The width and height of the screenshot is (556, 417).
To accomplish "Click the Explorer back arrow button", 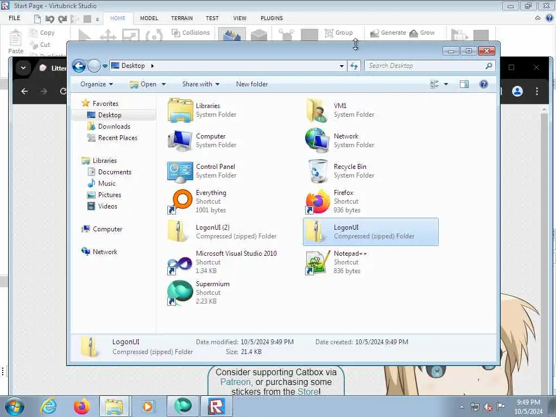I will (x=79, y=66).
